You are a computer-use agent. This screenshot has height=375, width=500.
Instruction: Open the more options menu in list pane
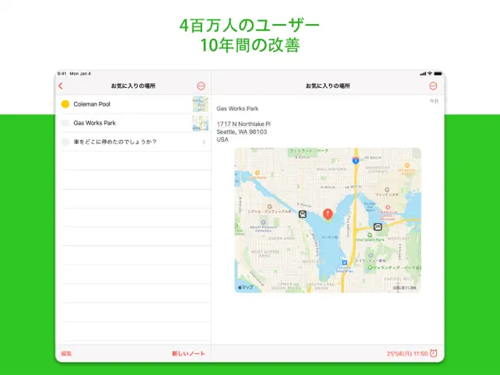point(201,86)
